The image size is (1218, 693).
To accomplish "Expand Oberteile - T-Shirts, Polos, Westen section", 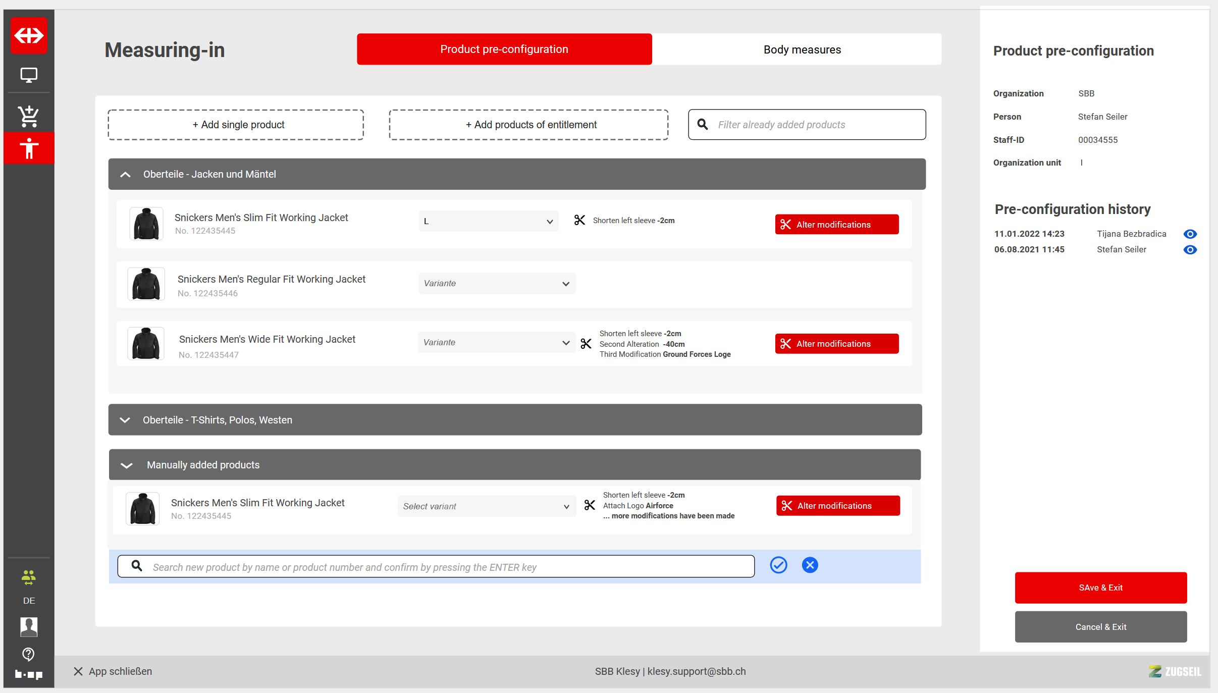I will coord(125,420).
